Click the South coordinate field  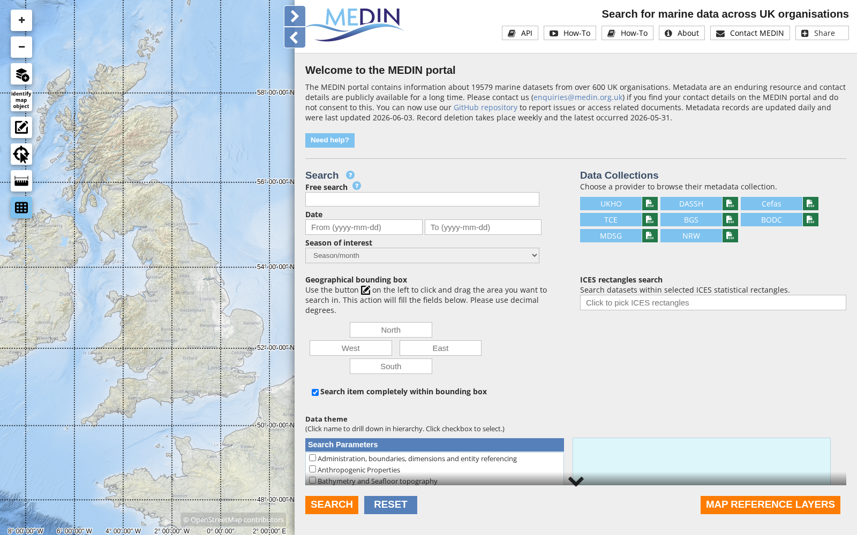point(391,366)
